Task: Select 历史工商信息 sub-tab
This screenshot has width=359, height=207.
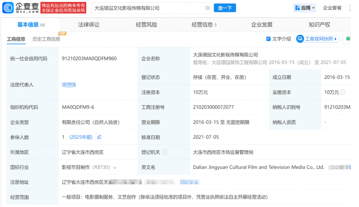Action: 46,39
